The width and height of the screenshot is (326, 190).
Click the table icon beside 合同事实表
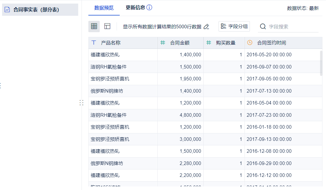tap(7, 10)
